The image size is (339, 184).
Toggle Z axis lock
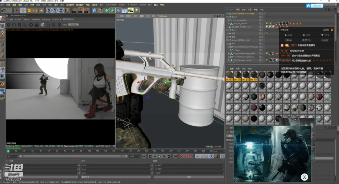click(x=61, y=11)
